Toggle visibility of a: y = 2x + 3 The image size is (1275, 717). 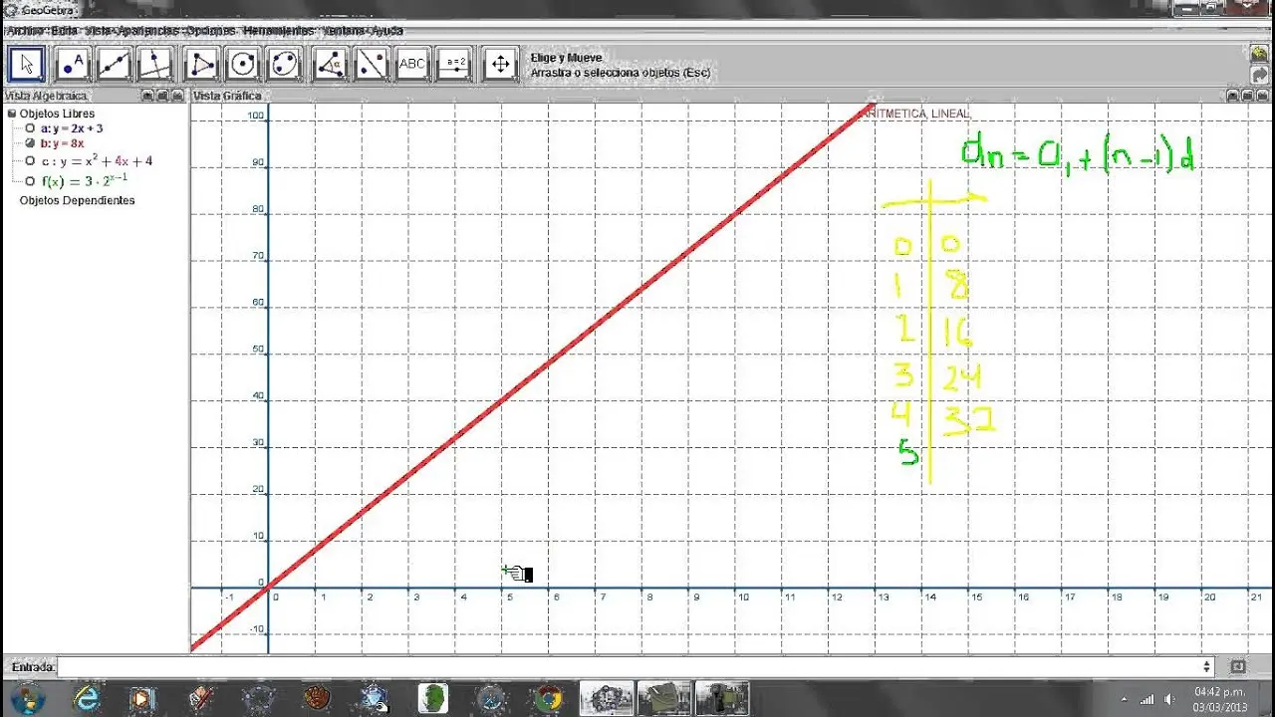[31, 128]
